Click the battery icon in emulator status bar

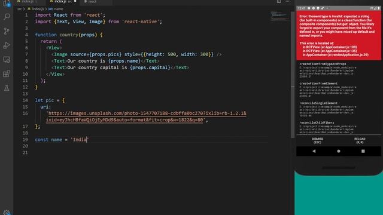(x=379, y=8)
